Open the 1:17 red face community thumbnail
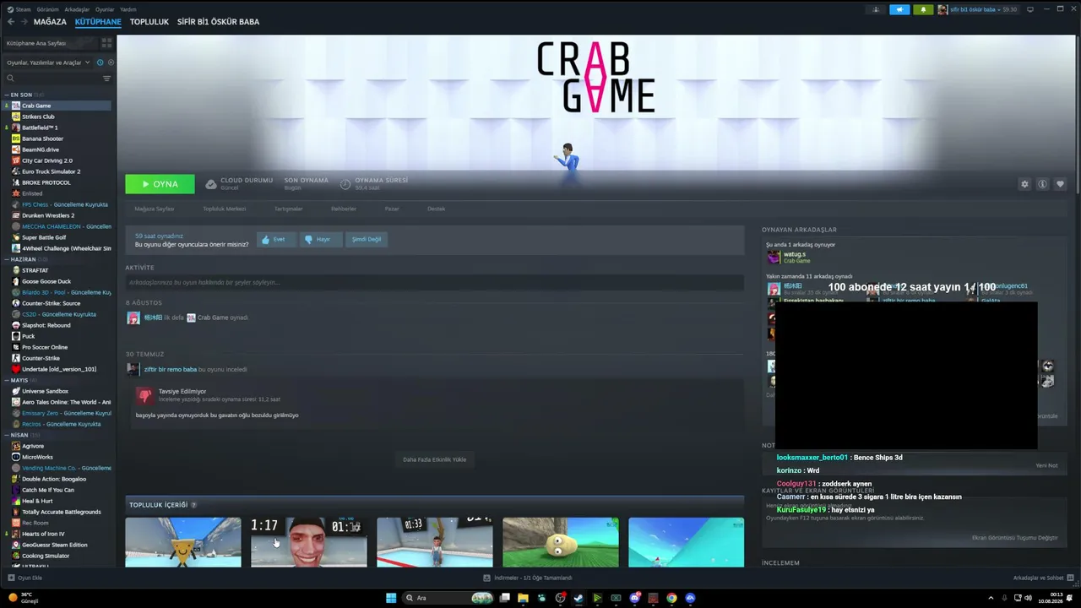 point(309,542)
